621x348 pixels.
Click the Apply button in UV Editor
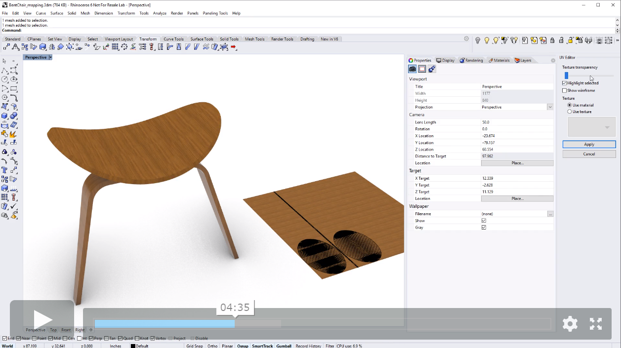pos(589,145)
